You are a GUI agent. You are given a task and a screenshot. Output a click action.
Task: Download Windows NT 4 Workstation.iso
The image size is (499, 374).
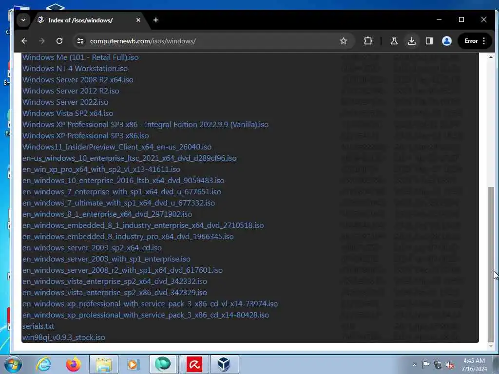coord(75,68)
